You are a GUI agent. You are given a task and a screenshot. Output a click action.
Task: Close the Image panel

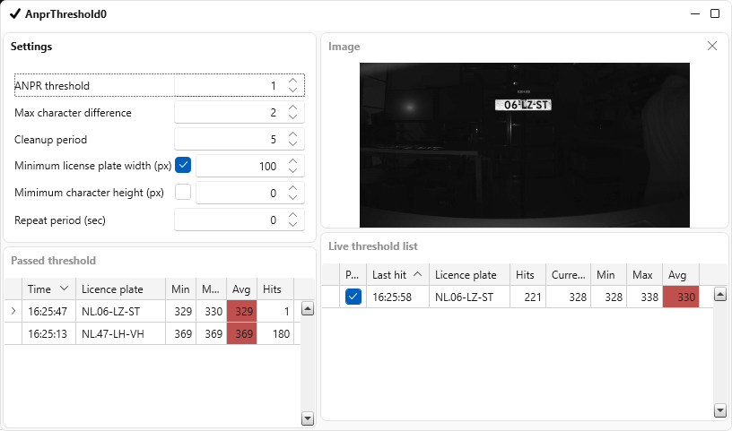tap(712, 46)
